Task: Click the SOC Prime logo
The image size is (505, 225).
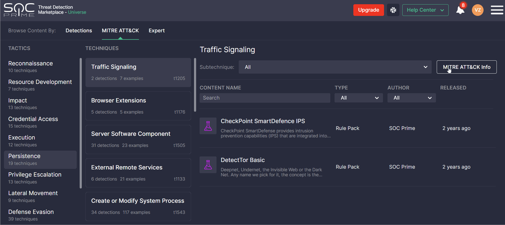Action: pos(19,10)
